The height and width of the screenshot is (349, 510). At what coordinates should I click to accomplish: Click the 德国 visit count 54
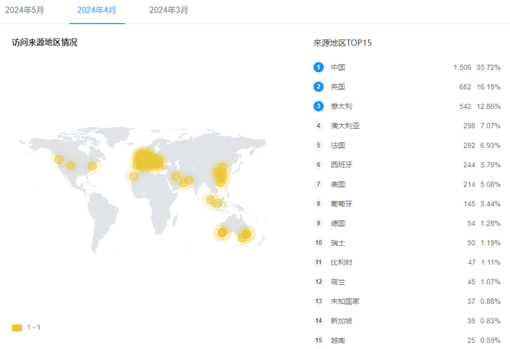(467, 223)
